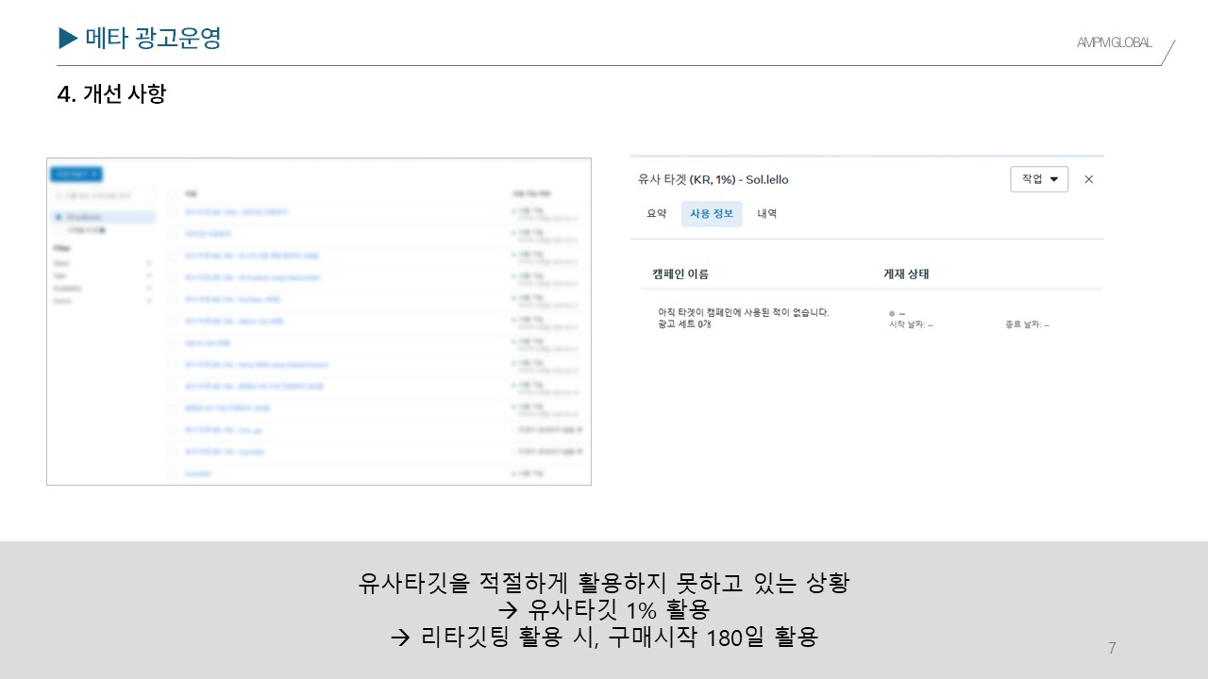1208x679 pixels.
Task: Select the All audiences radio option
Action: pos(59,217)
